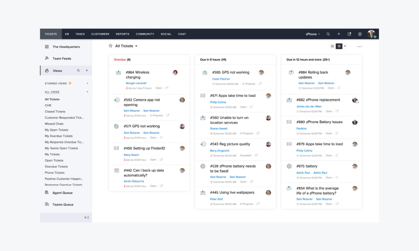Open ticket #671 Apps take time to load
The height and width of the screenshot is (251, 419).
233,96
